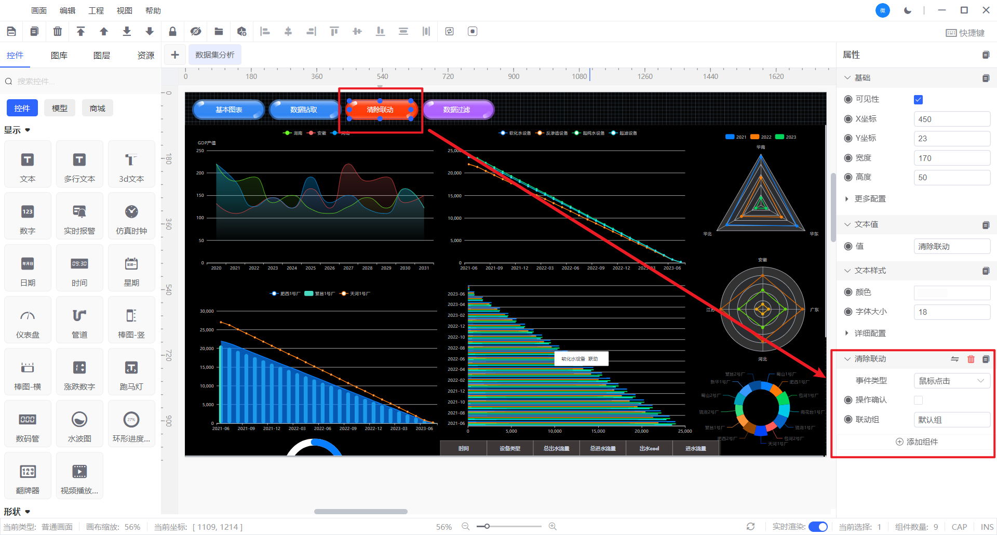Click the trash delete icon in toolbar

pyautogui.click(x=58, y=32)
